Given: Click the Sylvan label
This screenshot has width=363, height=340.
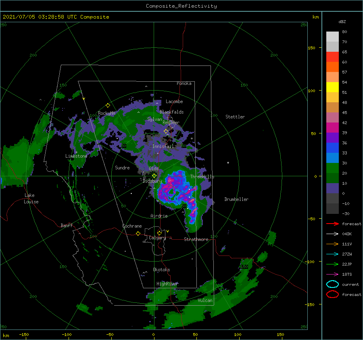Looking at the screenshot, I should [x=154, y=119].
